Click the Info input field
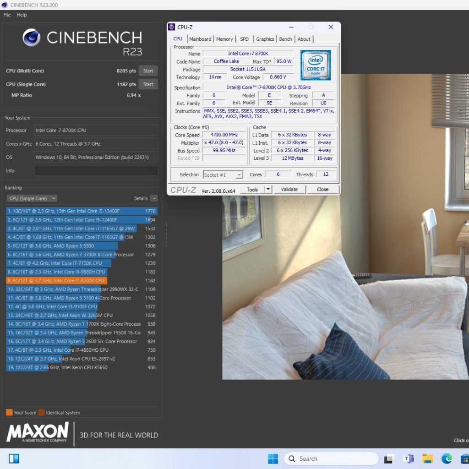Screen dimensions: 469x469 tap(96, 171)
